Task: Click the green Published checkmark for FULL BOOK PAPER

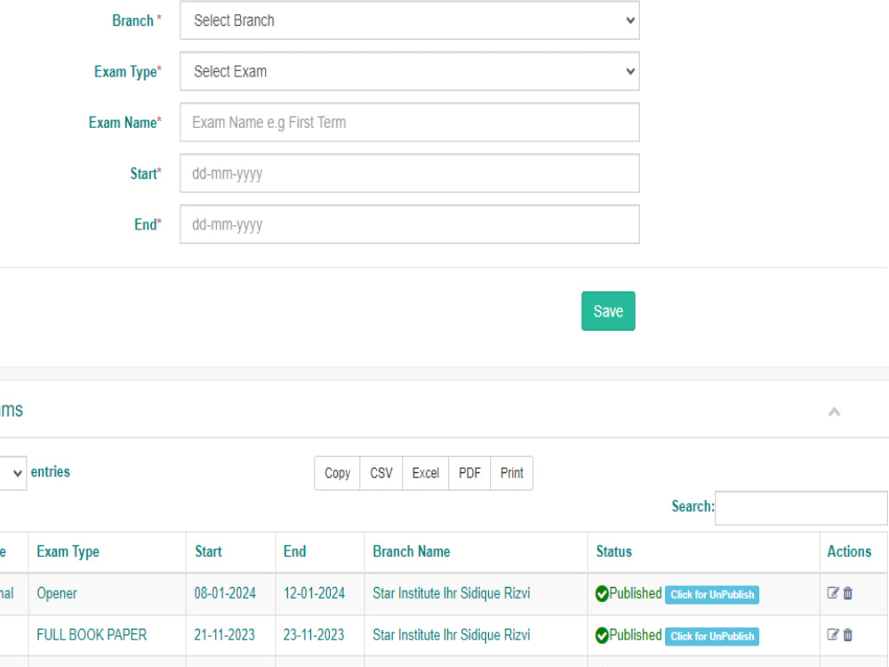Action: (601, 635)
